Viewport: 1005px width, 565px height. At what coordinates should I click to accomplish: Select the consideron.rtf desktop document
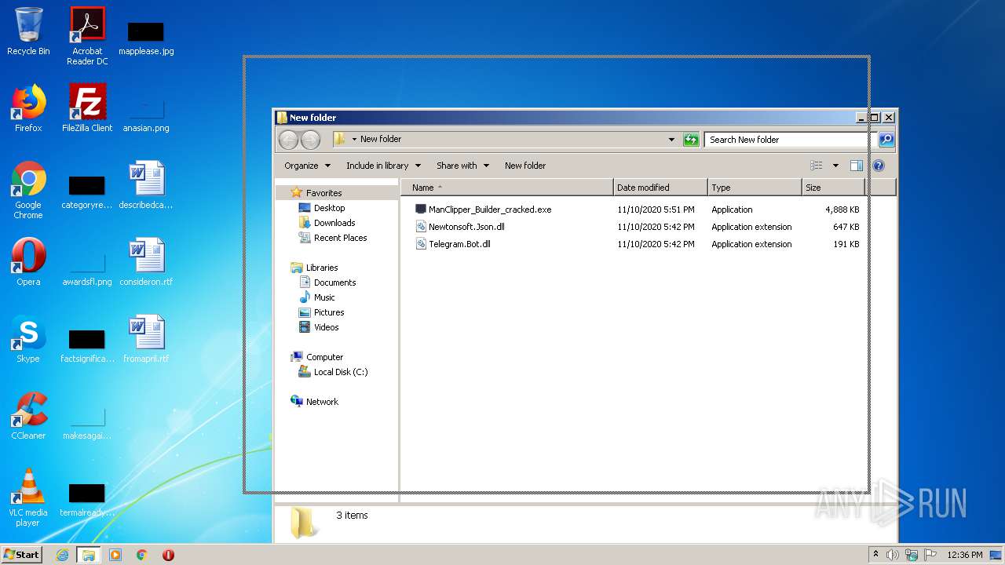[x=146, y=262]
